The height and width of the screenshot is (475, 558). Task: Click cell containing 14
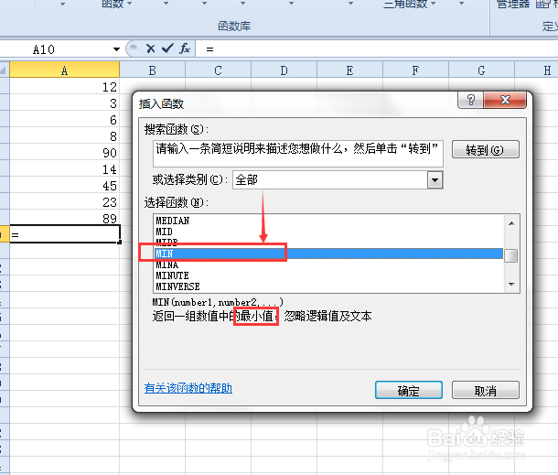click(x=64, y=168)
